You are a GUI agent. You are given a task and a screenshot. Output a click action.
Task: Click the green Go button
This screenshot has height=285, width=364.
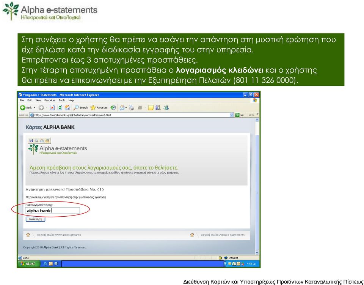coord(240,115)
